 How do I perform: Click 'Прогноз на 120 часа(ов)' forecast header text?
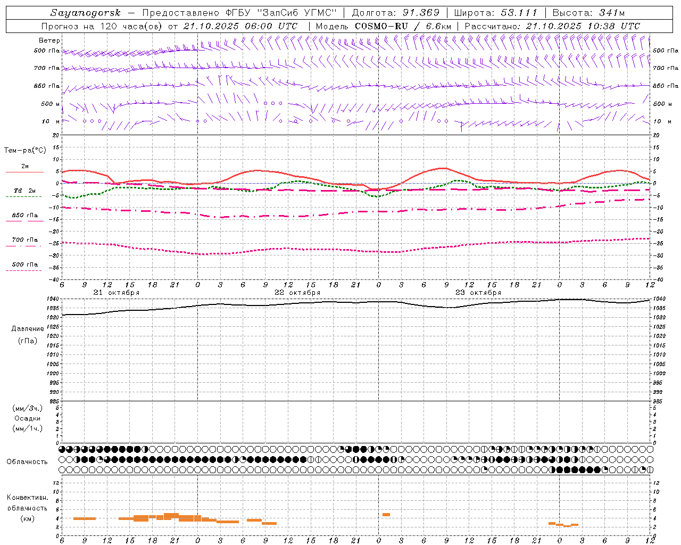103,26
